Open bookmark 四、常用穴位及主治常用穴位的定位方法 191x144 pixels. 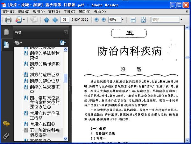(x=45, y=102)
